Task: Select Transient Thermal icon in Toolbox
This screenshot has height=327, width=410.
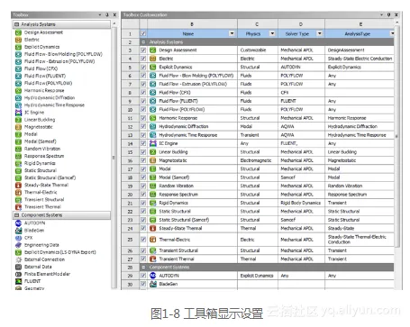Action: [x=18, y=207]
